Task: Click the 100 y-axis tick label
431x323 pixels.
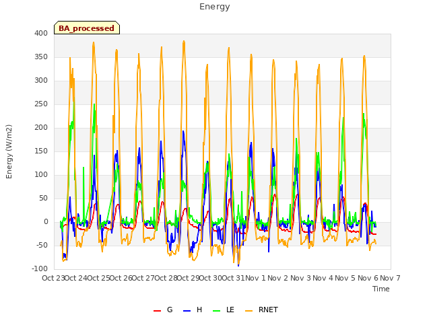Action: (41, 175)
